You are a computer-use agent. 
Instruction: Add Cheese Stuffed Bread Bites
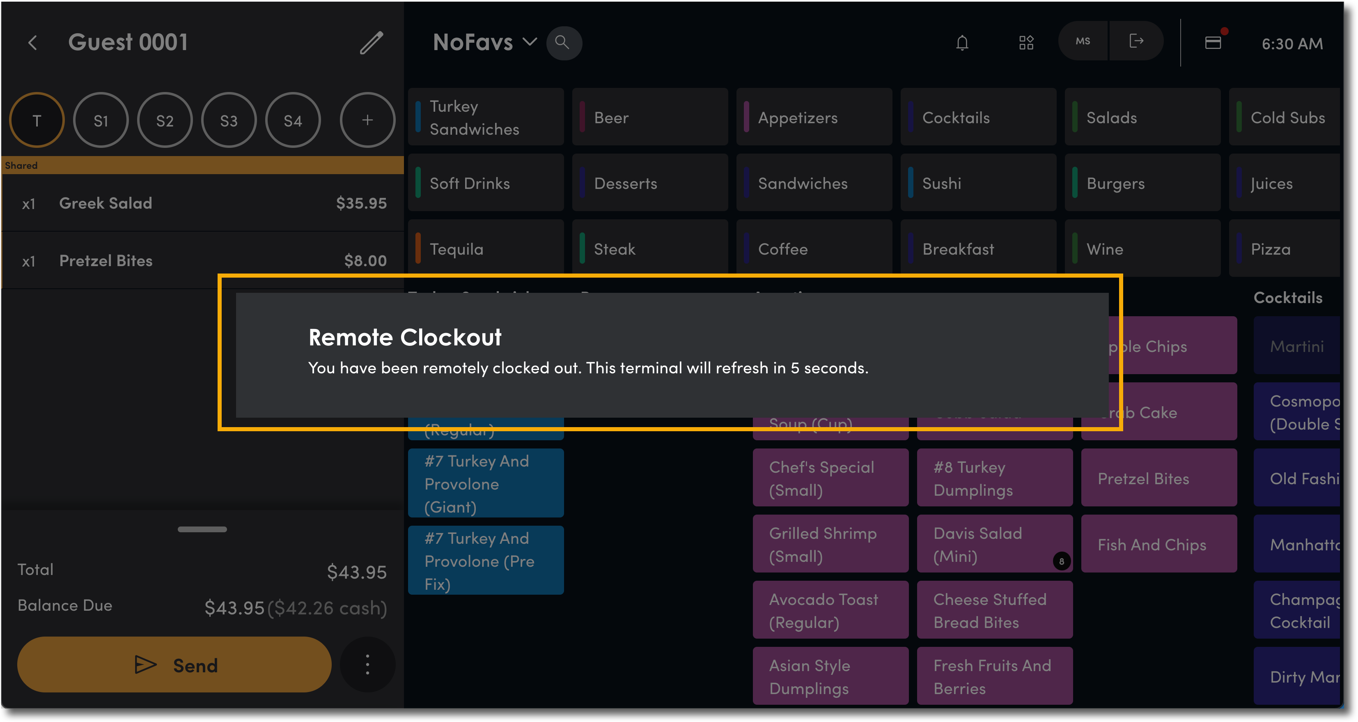click(x=995, y=610)
